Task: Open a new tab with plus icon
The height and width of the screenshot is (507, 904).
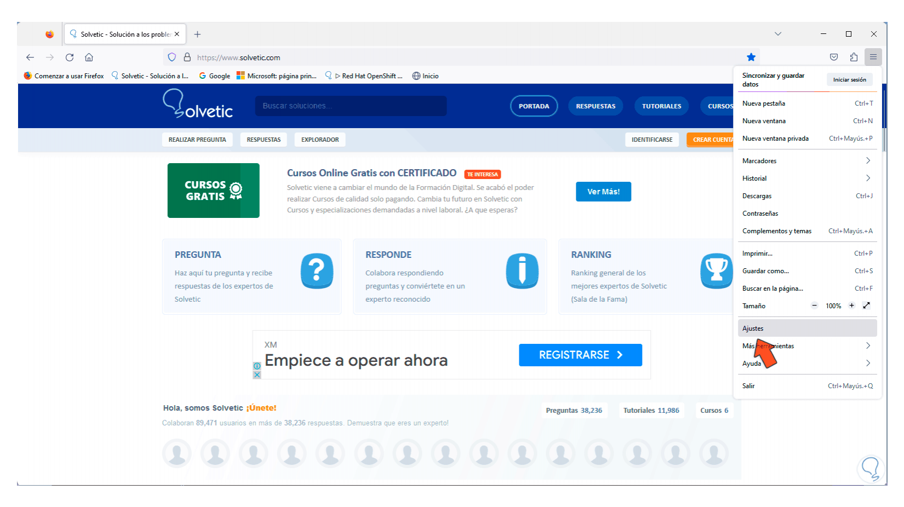Action: (197, 34)
